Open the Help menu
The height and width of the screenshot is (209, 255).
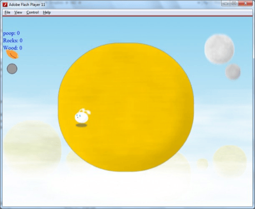click(x=46, y=12)
